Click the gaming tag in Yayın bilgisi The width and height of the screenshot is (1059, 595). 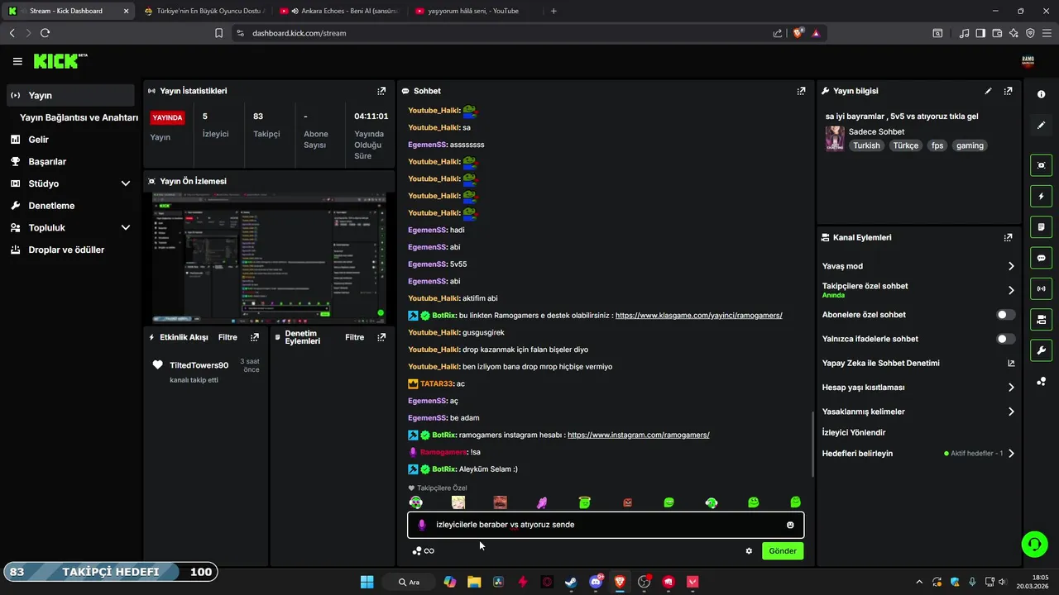970,145
